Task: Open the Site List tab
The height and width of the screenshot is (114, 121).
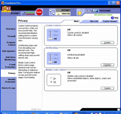Action: [94, 21]
